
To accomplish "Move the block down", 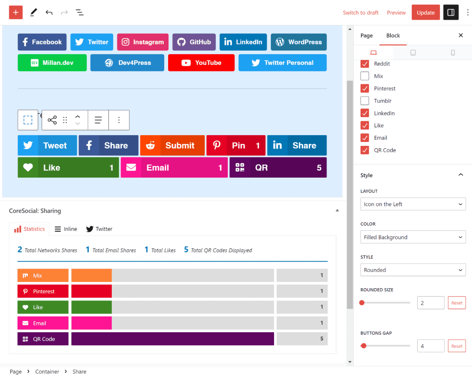I will [x=78, y=124].
